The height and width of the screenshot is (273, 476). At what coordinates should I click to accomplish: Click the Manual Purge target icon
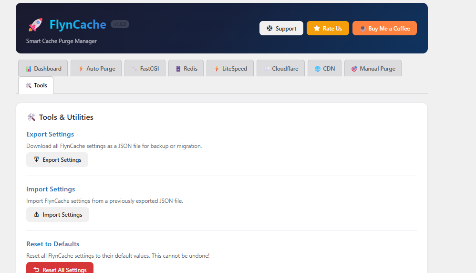[x=354, y=69]
